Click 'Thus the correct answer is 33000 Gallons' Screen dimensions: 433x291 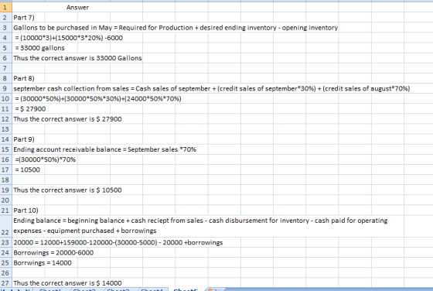(77, 58)
